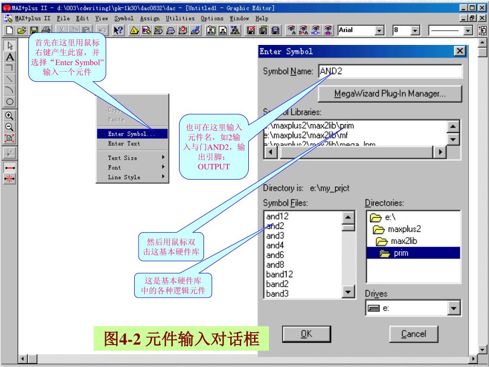The height and width of the screenshot is (367, 489).
Task: Choose Enter Symbol... in context menu
Action: [x=133, y=134]
